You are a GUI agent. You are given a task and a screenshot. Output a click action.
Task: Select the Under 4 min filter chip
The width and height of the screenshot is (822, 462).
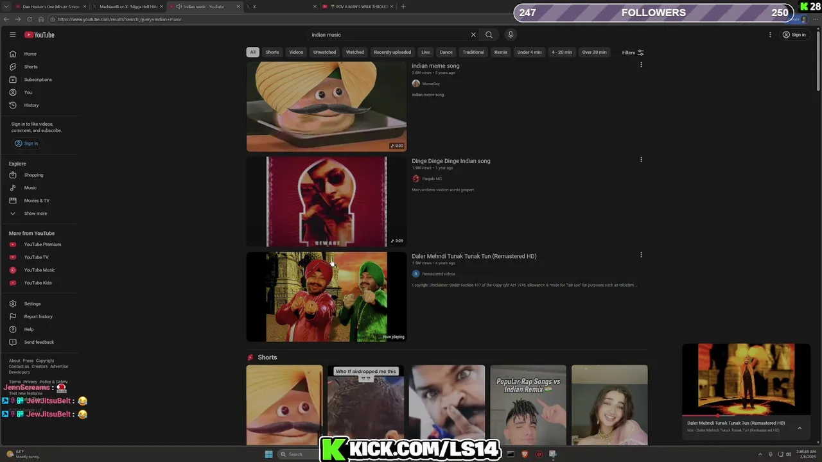pyautogui.click(x=530, y=53)
